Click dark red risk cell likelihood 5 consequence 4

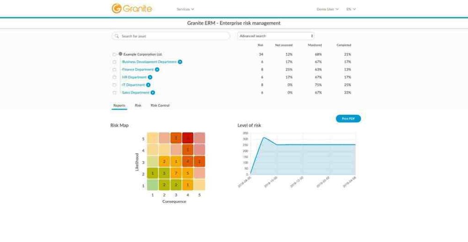(188, 138)
